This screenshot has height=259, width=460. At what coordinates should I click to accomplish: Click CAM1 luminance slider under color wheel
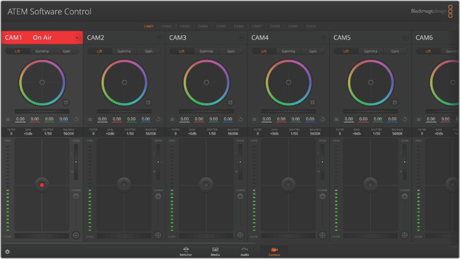coord(42,111)
